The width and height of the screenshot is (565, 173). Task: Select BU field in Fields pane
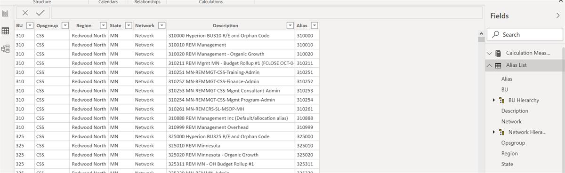click(505, 89)
